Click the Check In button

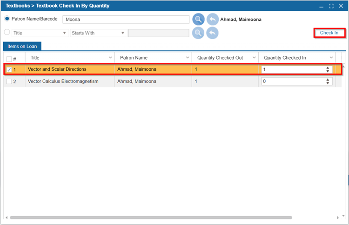pyautogui.click(x=329, y=33)
